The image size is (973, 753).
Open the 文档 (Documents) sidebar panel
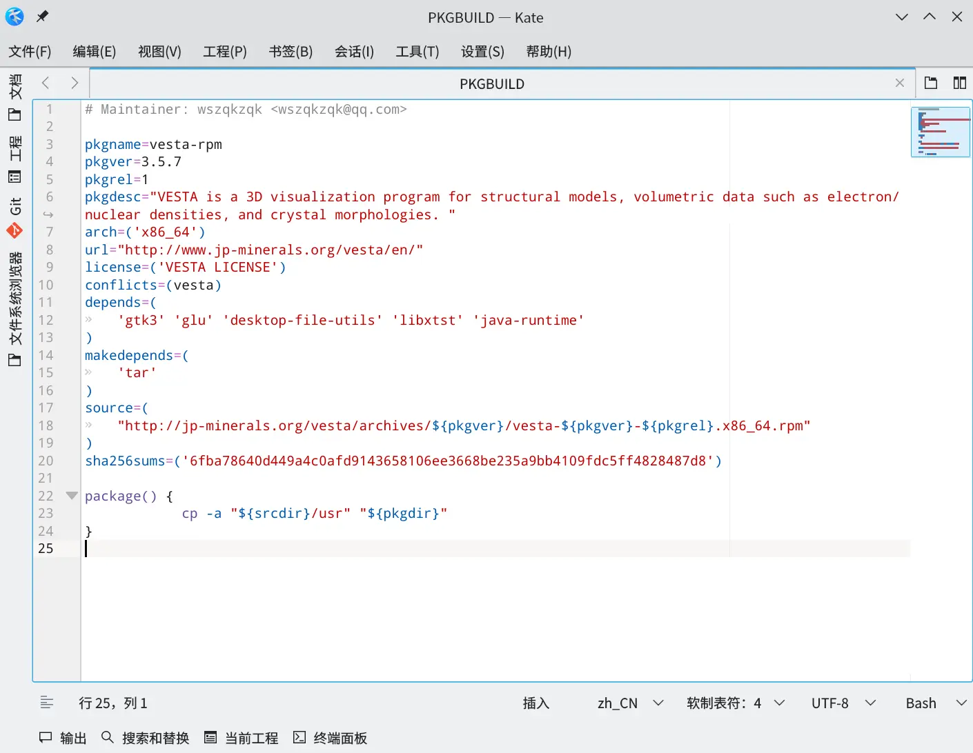[15, 97]
